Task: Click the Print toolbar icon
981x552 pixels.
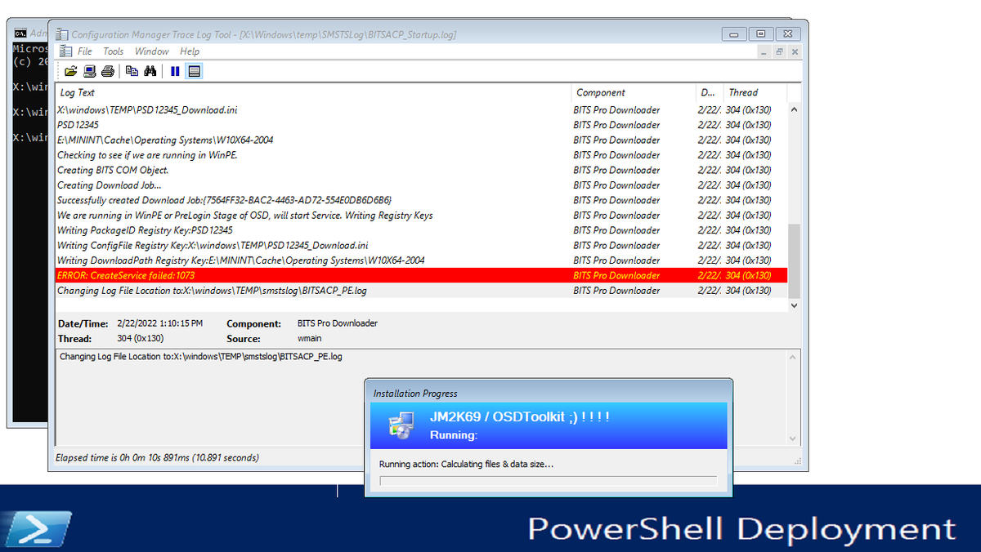Action: coord(107,71)
